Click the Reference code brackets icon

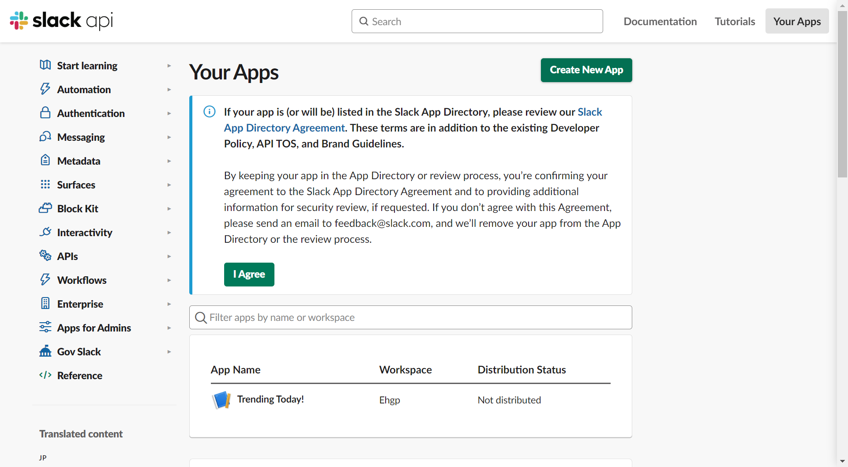pos(45,375)
